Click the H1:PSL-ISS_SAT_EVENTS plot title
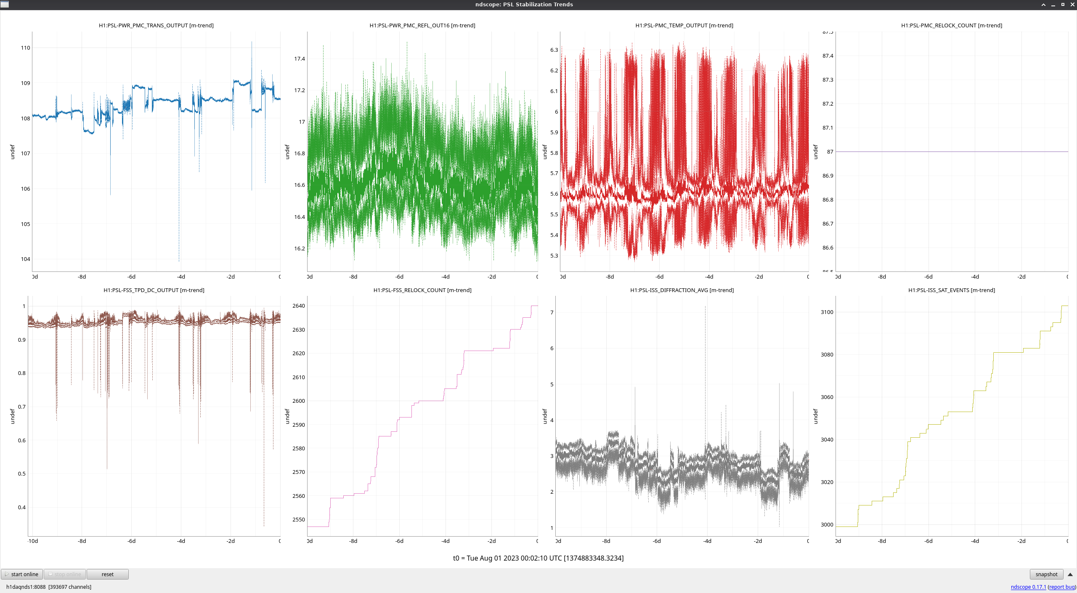The height and width of the screenshot is (593, 1077). tap(951, 290)
